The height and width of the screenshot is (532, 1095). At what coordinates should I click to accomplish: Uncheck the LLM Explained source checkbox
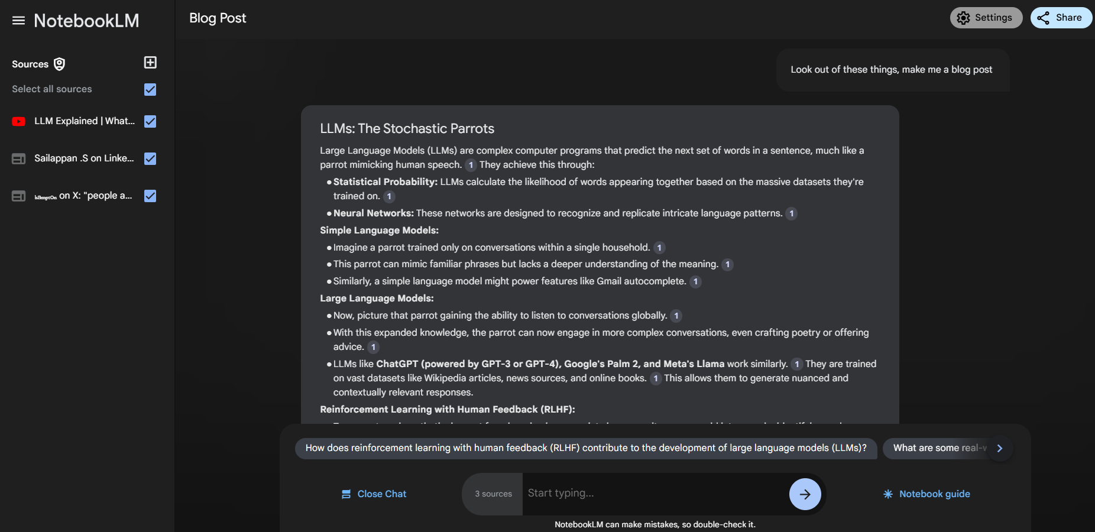coord(150,121)
